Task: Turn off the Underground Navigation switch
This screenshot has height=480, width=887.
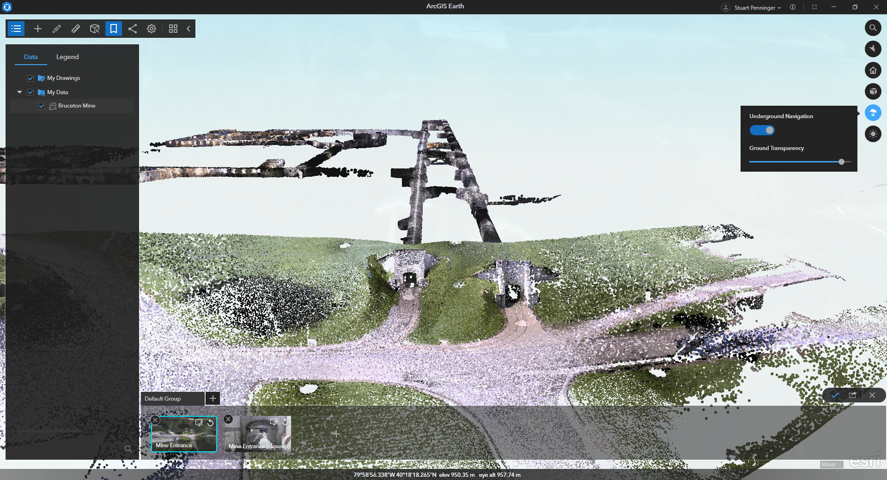Action: click(762, 130)
